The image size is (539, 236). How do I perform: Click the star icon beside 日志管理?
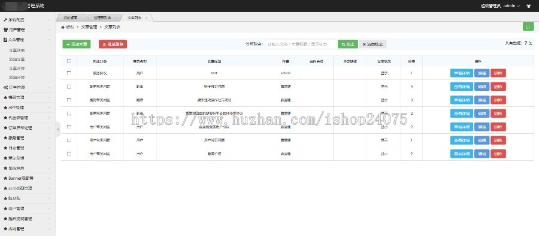[x=5, y=148]
